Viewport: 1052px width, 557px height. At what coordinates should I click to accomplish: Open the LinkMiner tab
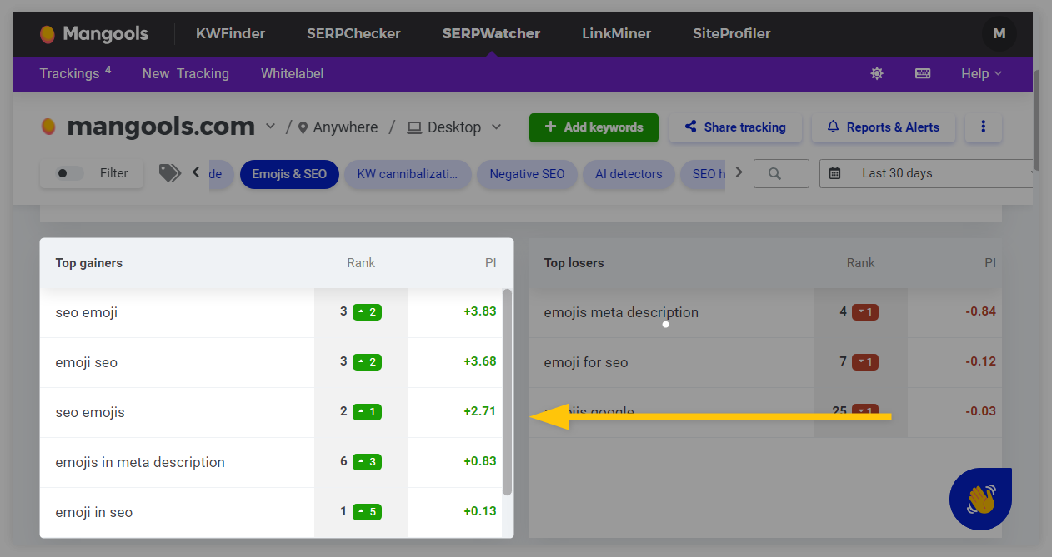616,34
